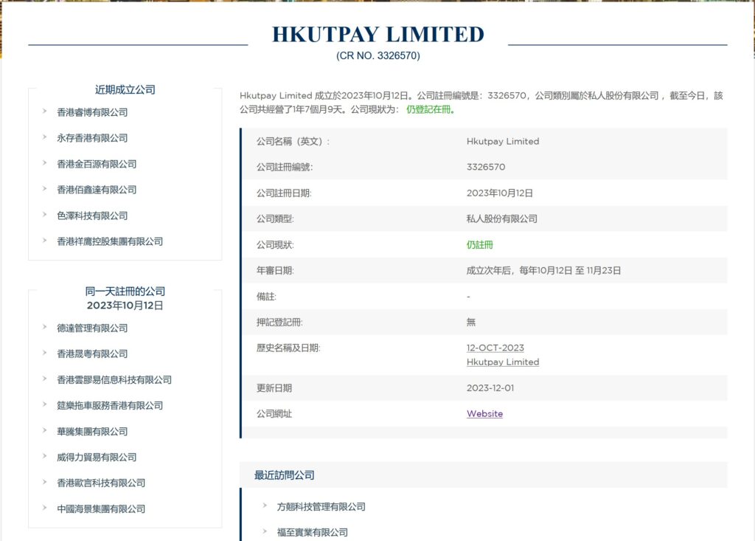Click the registration number value 3326570 in table
Viewport: 755px width, 541px height.
(x=486, y=167)
